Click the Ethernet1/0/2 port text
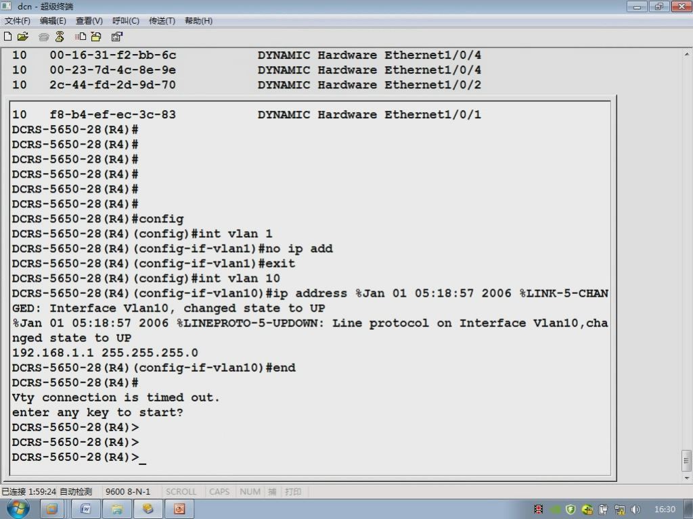 (x=432, y=84)
